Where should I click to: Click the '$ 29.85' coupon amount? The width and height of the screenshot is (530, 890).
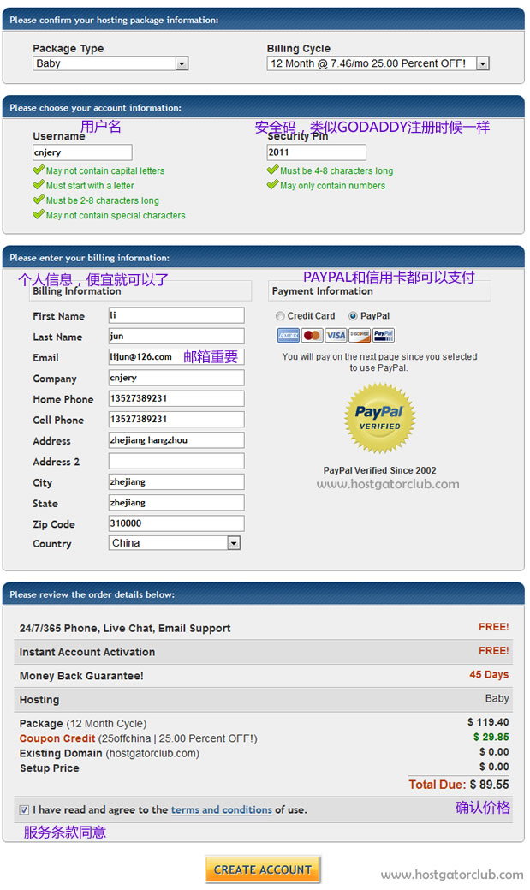491,738
